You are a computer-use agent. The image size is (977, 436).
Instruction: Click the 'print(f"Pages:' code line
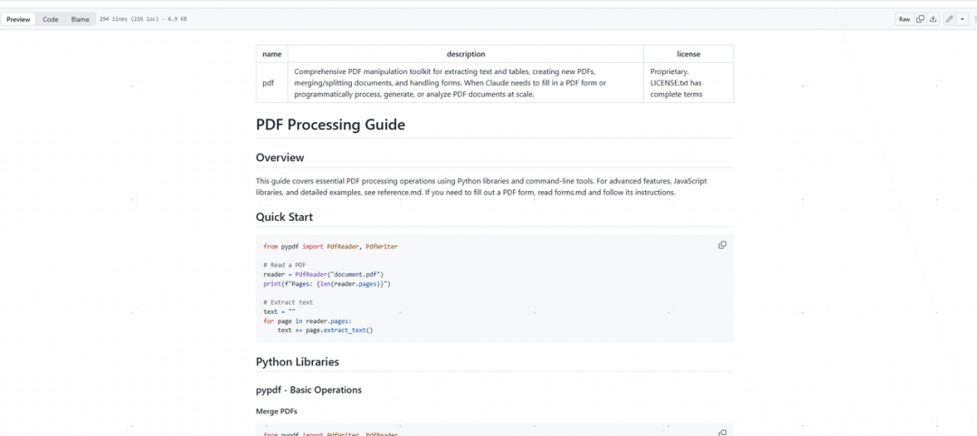pos(327,283)
